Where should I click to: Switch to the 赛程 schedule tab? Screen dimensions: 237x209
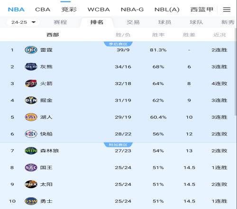pos(60,22)
